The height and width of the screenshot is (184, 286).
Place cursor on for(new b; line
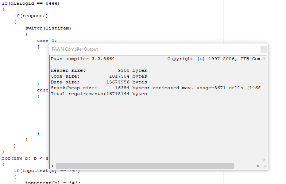(25, 158)
